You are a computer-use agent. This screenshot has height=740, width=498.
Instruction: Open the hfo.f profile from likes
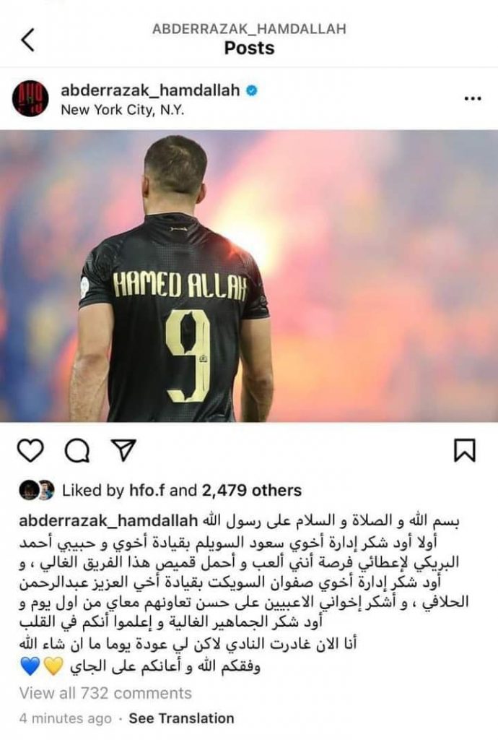point(147,491)
